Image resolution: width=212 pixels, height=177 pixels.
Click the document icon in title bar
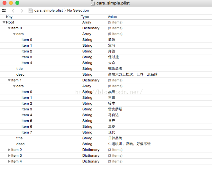(93, 3)
